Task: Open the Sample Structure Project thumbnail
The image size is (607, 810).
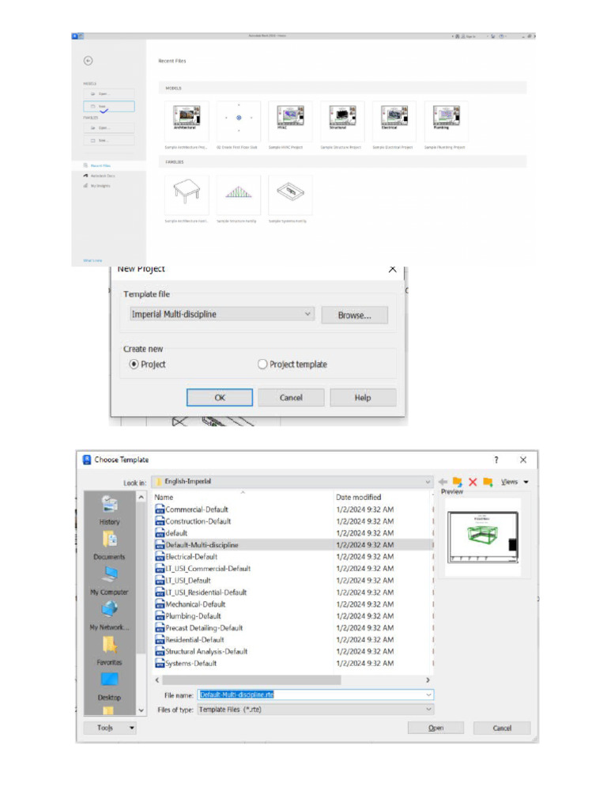Action: coord(342,121)
